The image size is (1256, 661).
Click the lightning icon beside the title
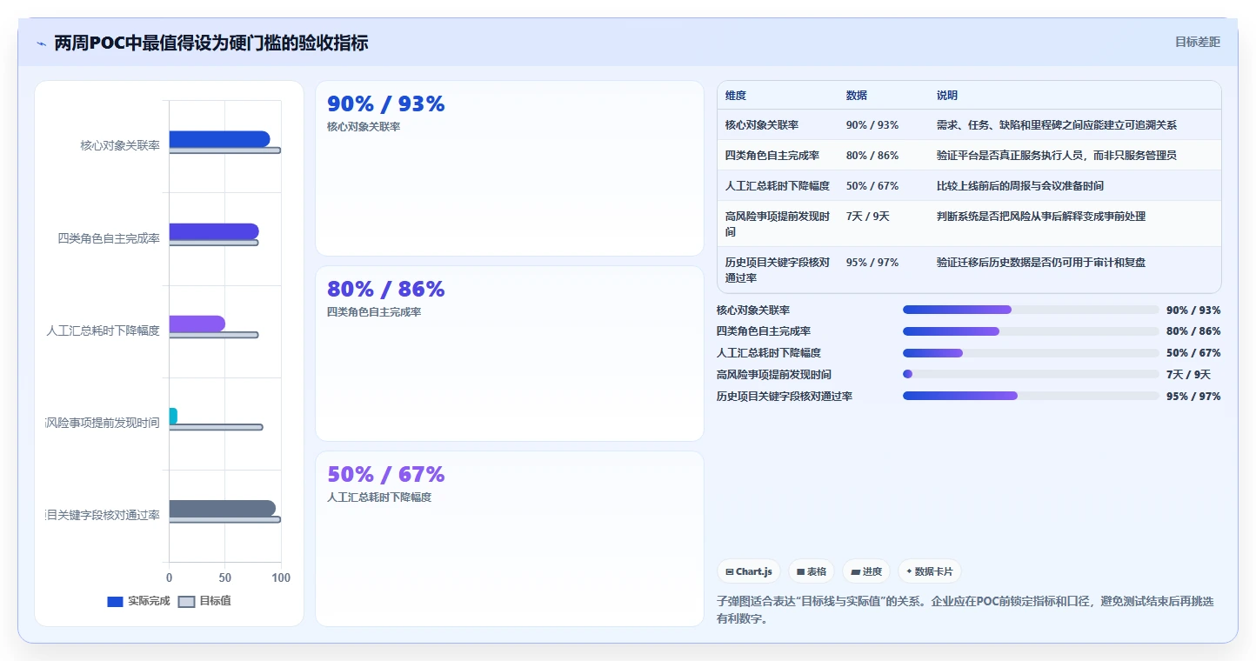[x=41, y=43]
